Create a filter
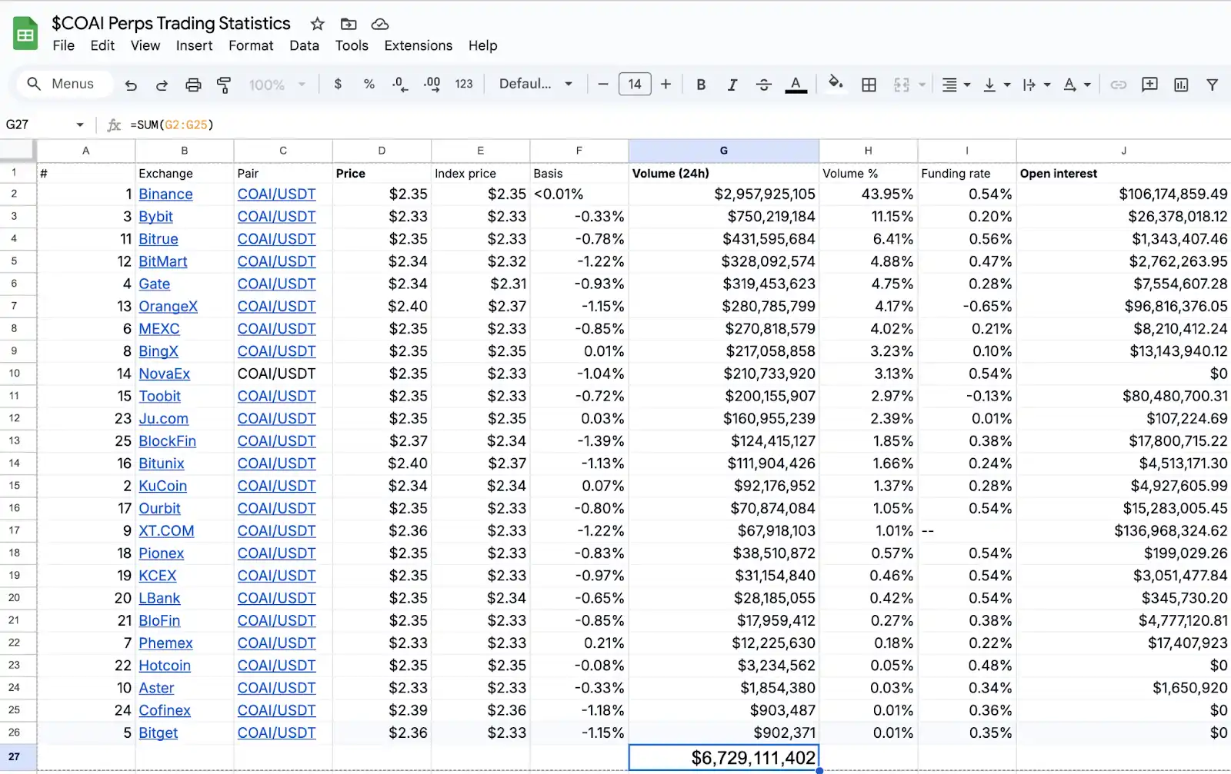Image resolution: width=1231 pixels, height=774 pixels. 1213,85
